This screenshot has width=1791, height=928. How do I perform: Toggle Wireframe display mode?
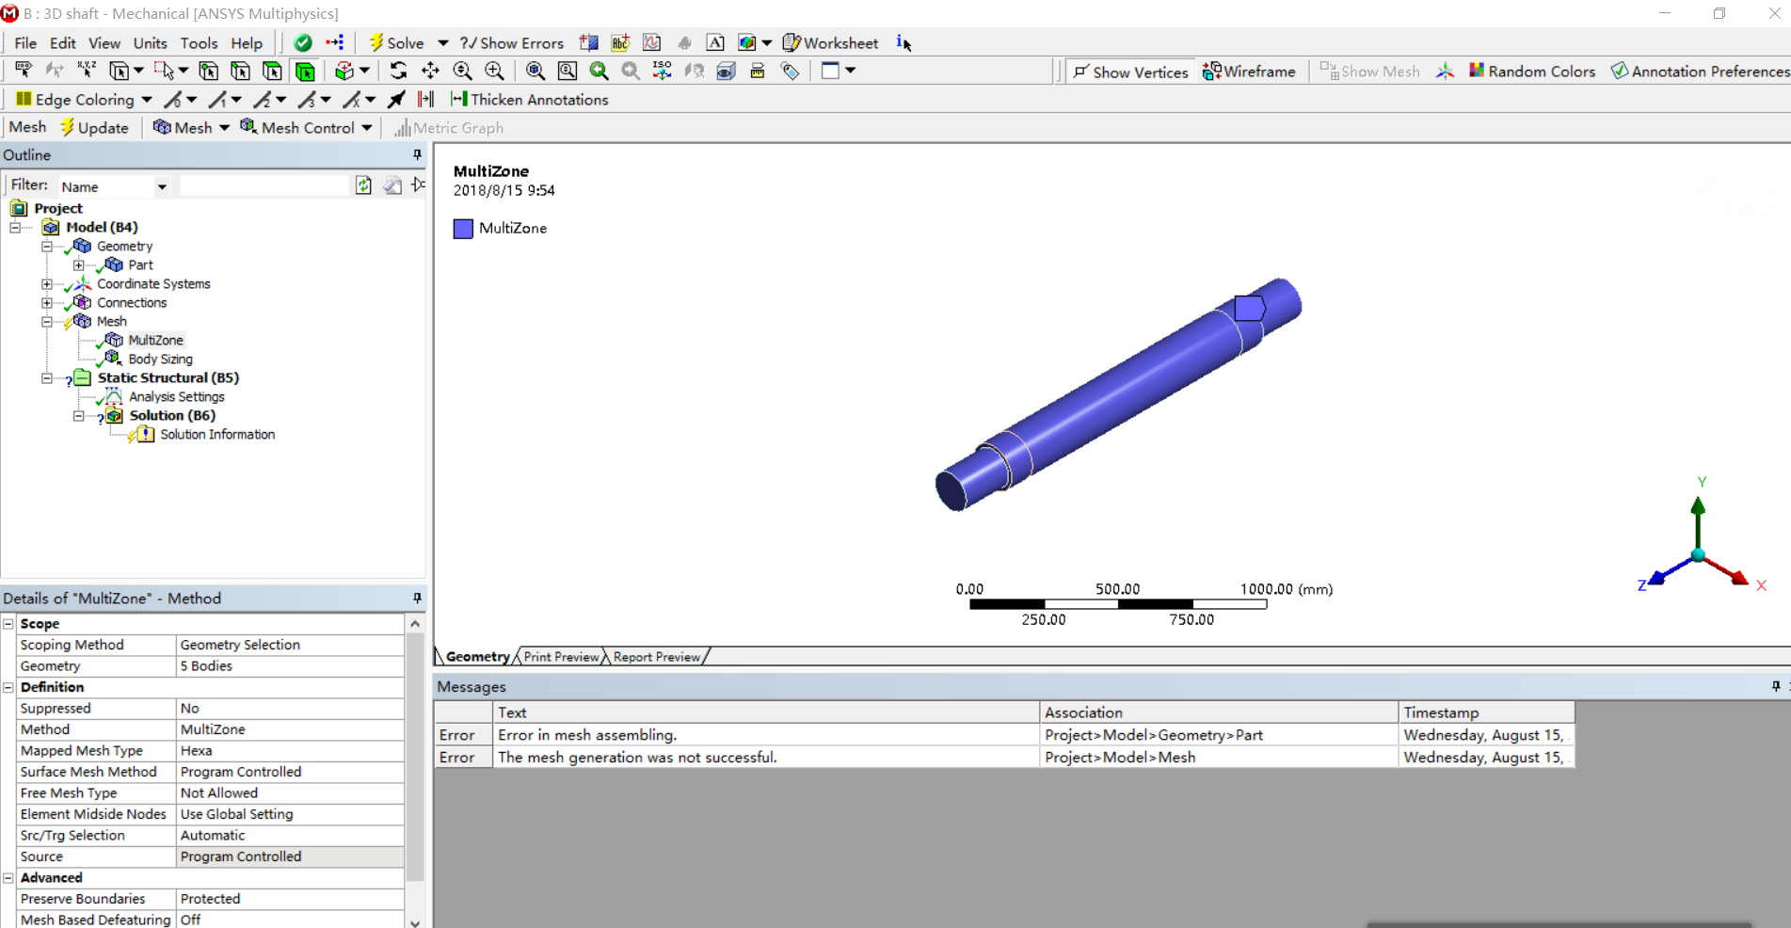(x=1249, y=72)
